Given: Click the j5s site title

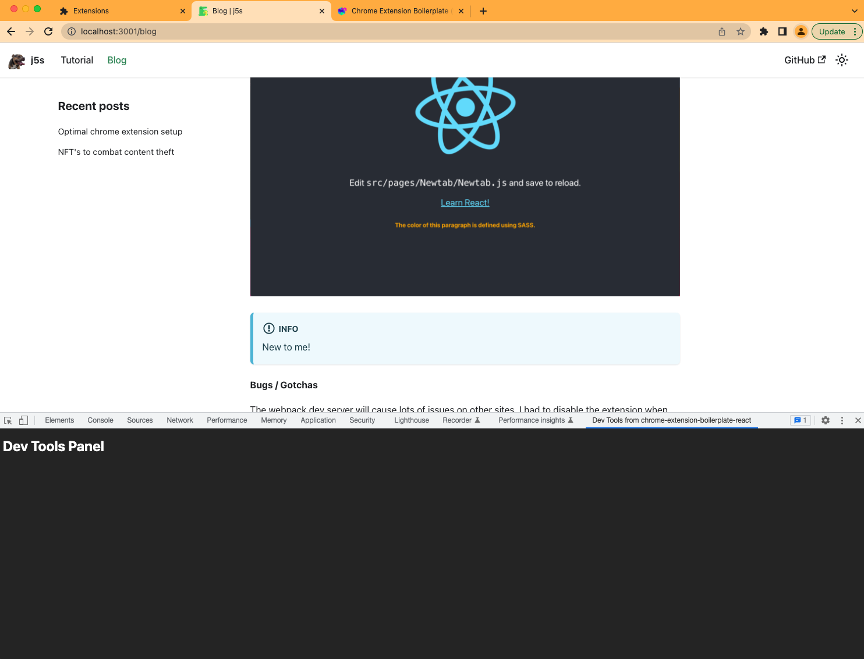Looking at the screenshot, I should pyautogui.click(x=37, y=60).
